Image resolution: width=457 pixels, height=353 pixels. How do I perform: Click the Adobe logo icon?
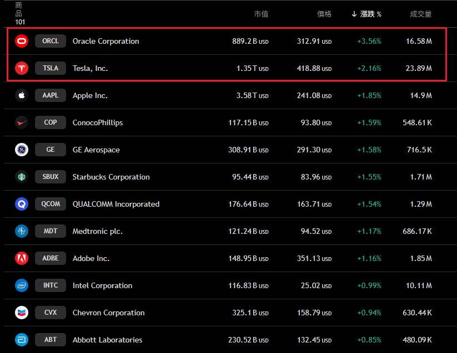(22, 258)
